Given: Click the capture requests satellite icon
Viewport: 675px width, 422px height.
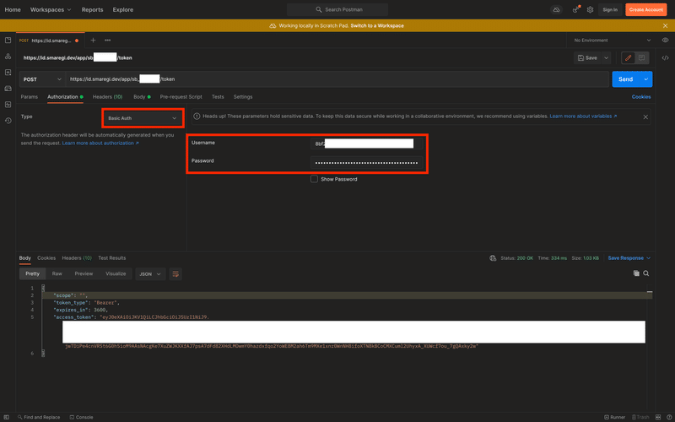Looking at the screenshot, I should click(x=575, y=9).
